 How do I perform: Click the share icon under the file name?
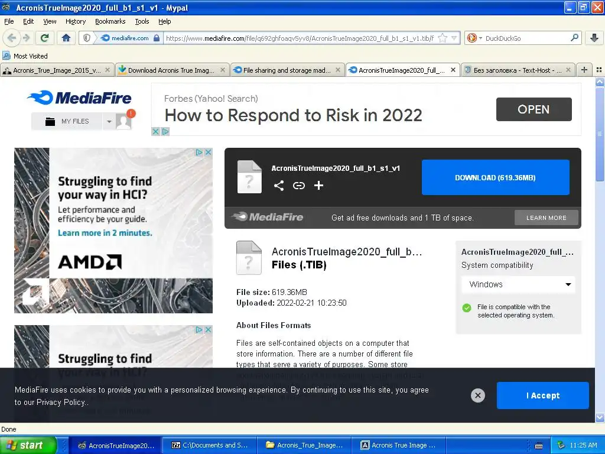coord(279,186)
